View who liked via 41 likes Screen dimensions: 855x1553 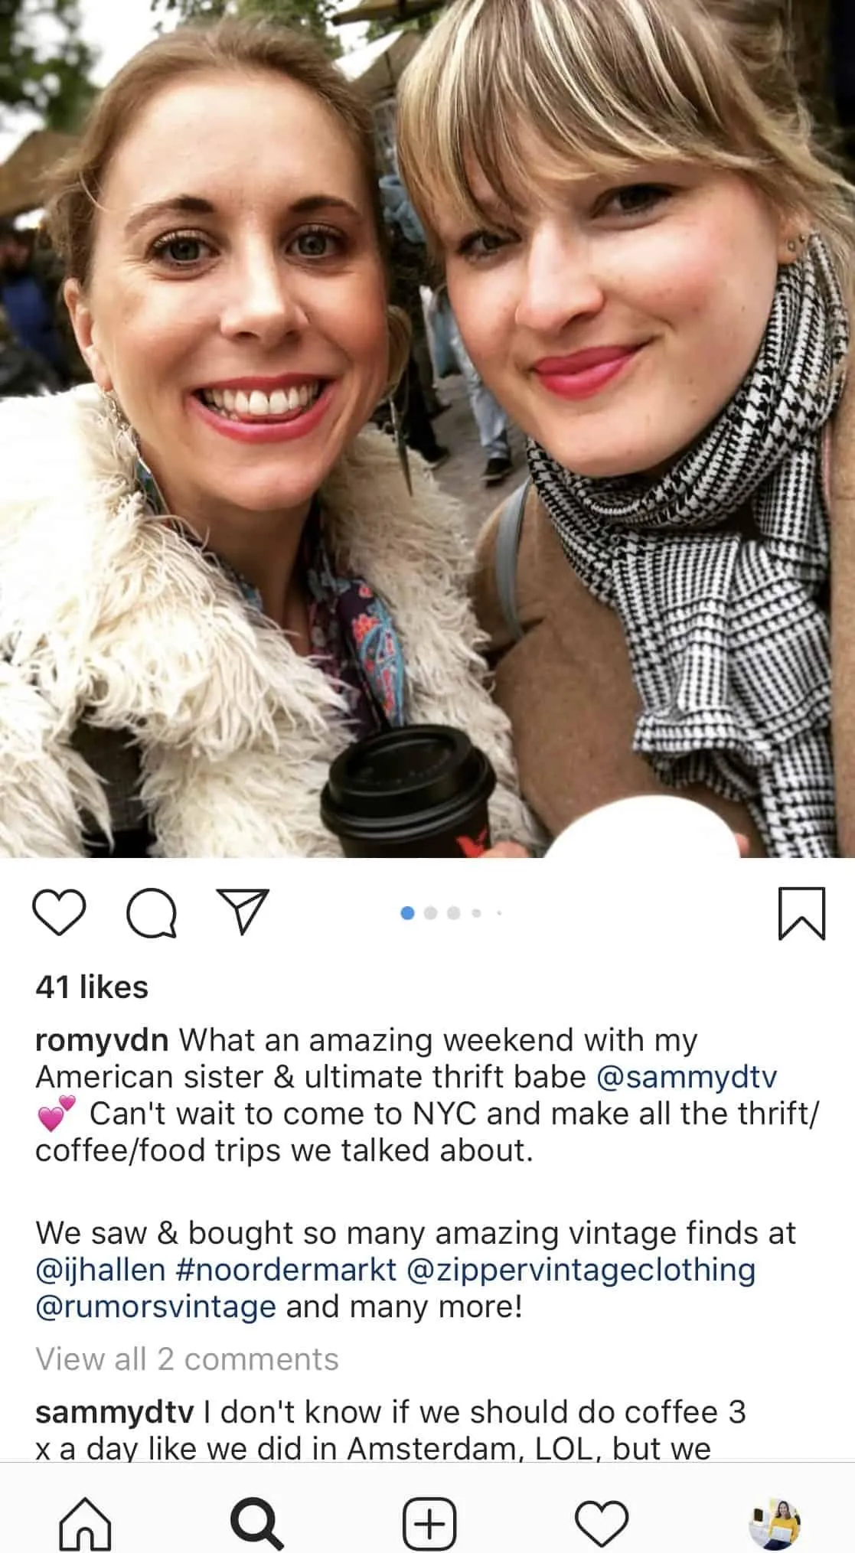92,987
